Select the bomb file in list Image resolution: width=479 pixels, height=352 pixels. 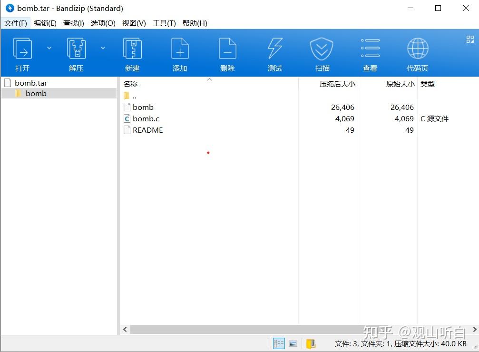tap(143, 107)
